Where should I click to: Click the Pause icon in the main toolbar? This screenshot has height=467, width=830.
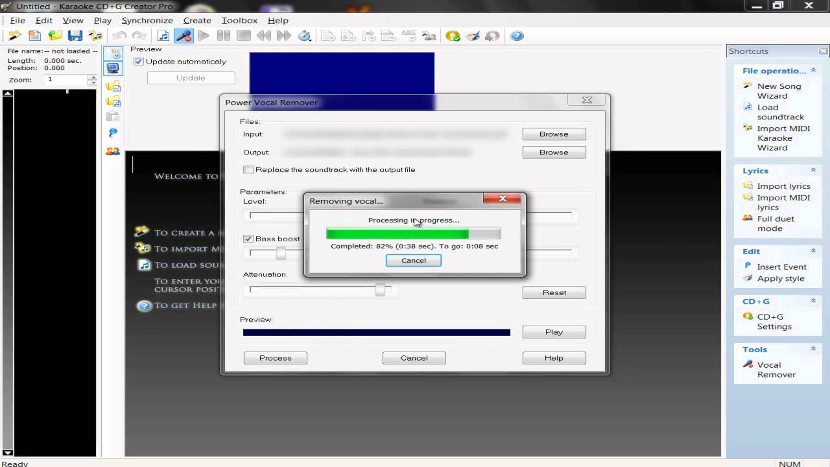224,36
